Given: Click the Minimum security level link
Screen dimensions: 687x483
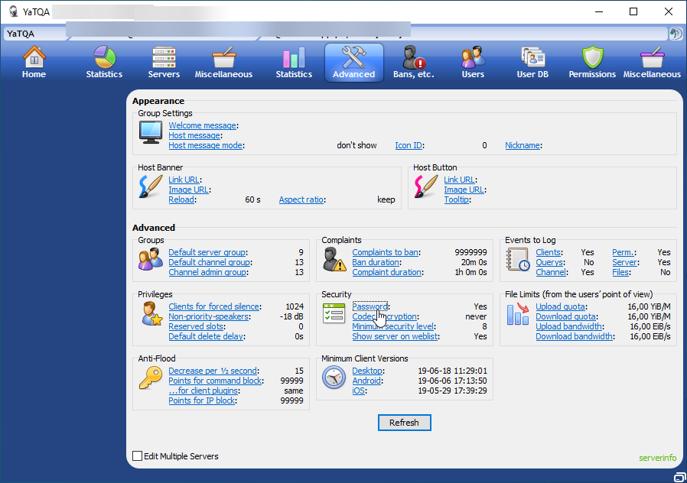Looking at the screenshot, I should click(x=392, y=326).
